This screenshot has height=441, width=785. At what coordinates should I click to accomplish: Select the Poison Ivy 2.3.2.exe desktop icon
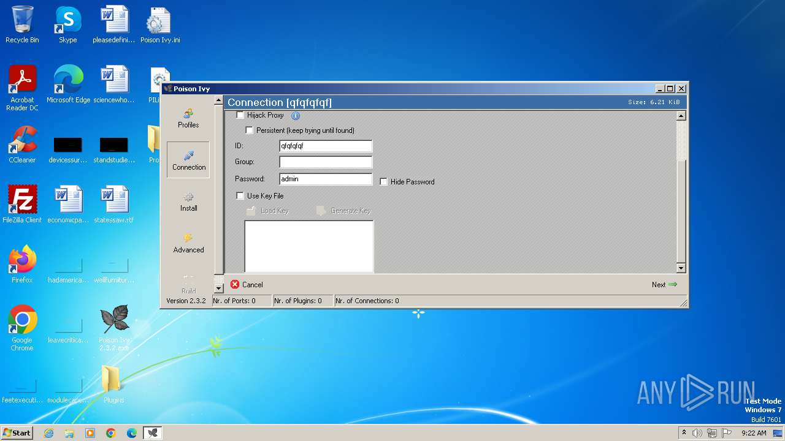coord(114,329)
